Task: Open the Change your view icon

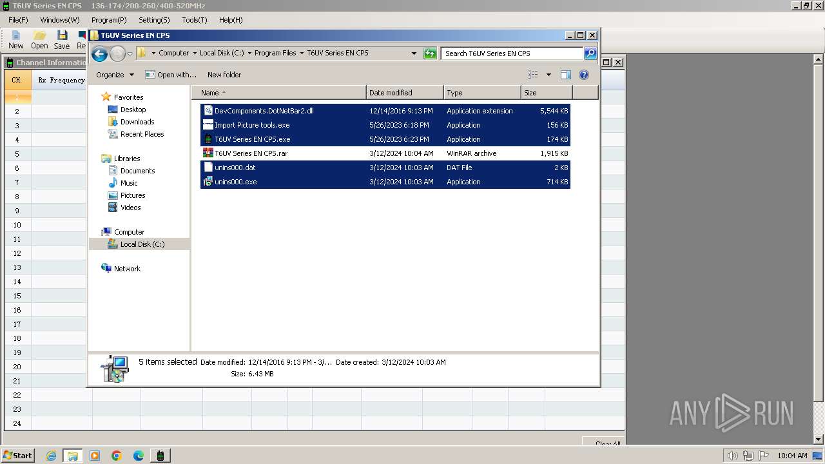Action: pyautogui.click(x=533, y=75)
